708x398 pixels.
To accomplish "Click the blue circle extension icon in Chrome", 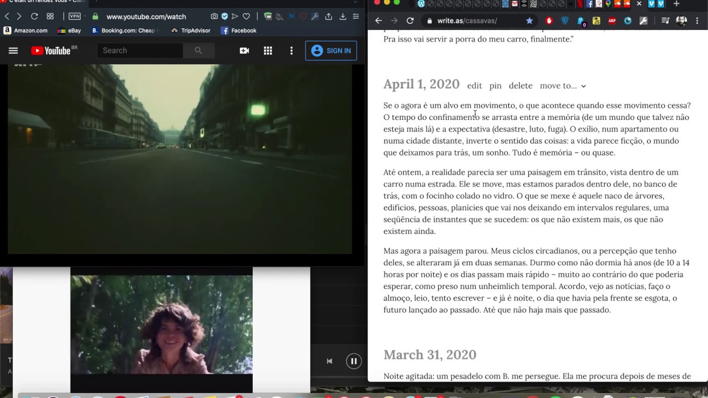I will tap(628, 20).
